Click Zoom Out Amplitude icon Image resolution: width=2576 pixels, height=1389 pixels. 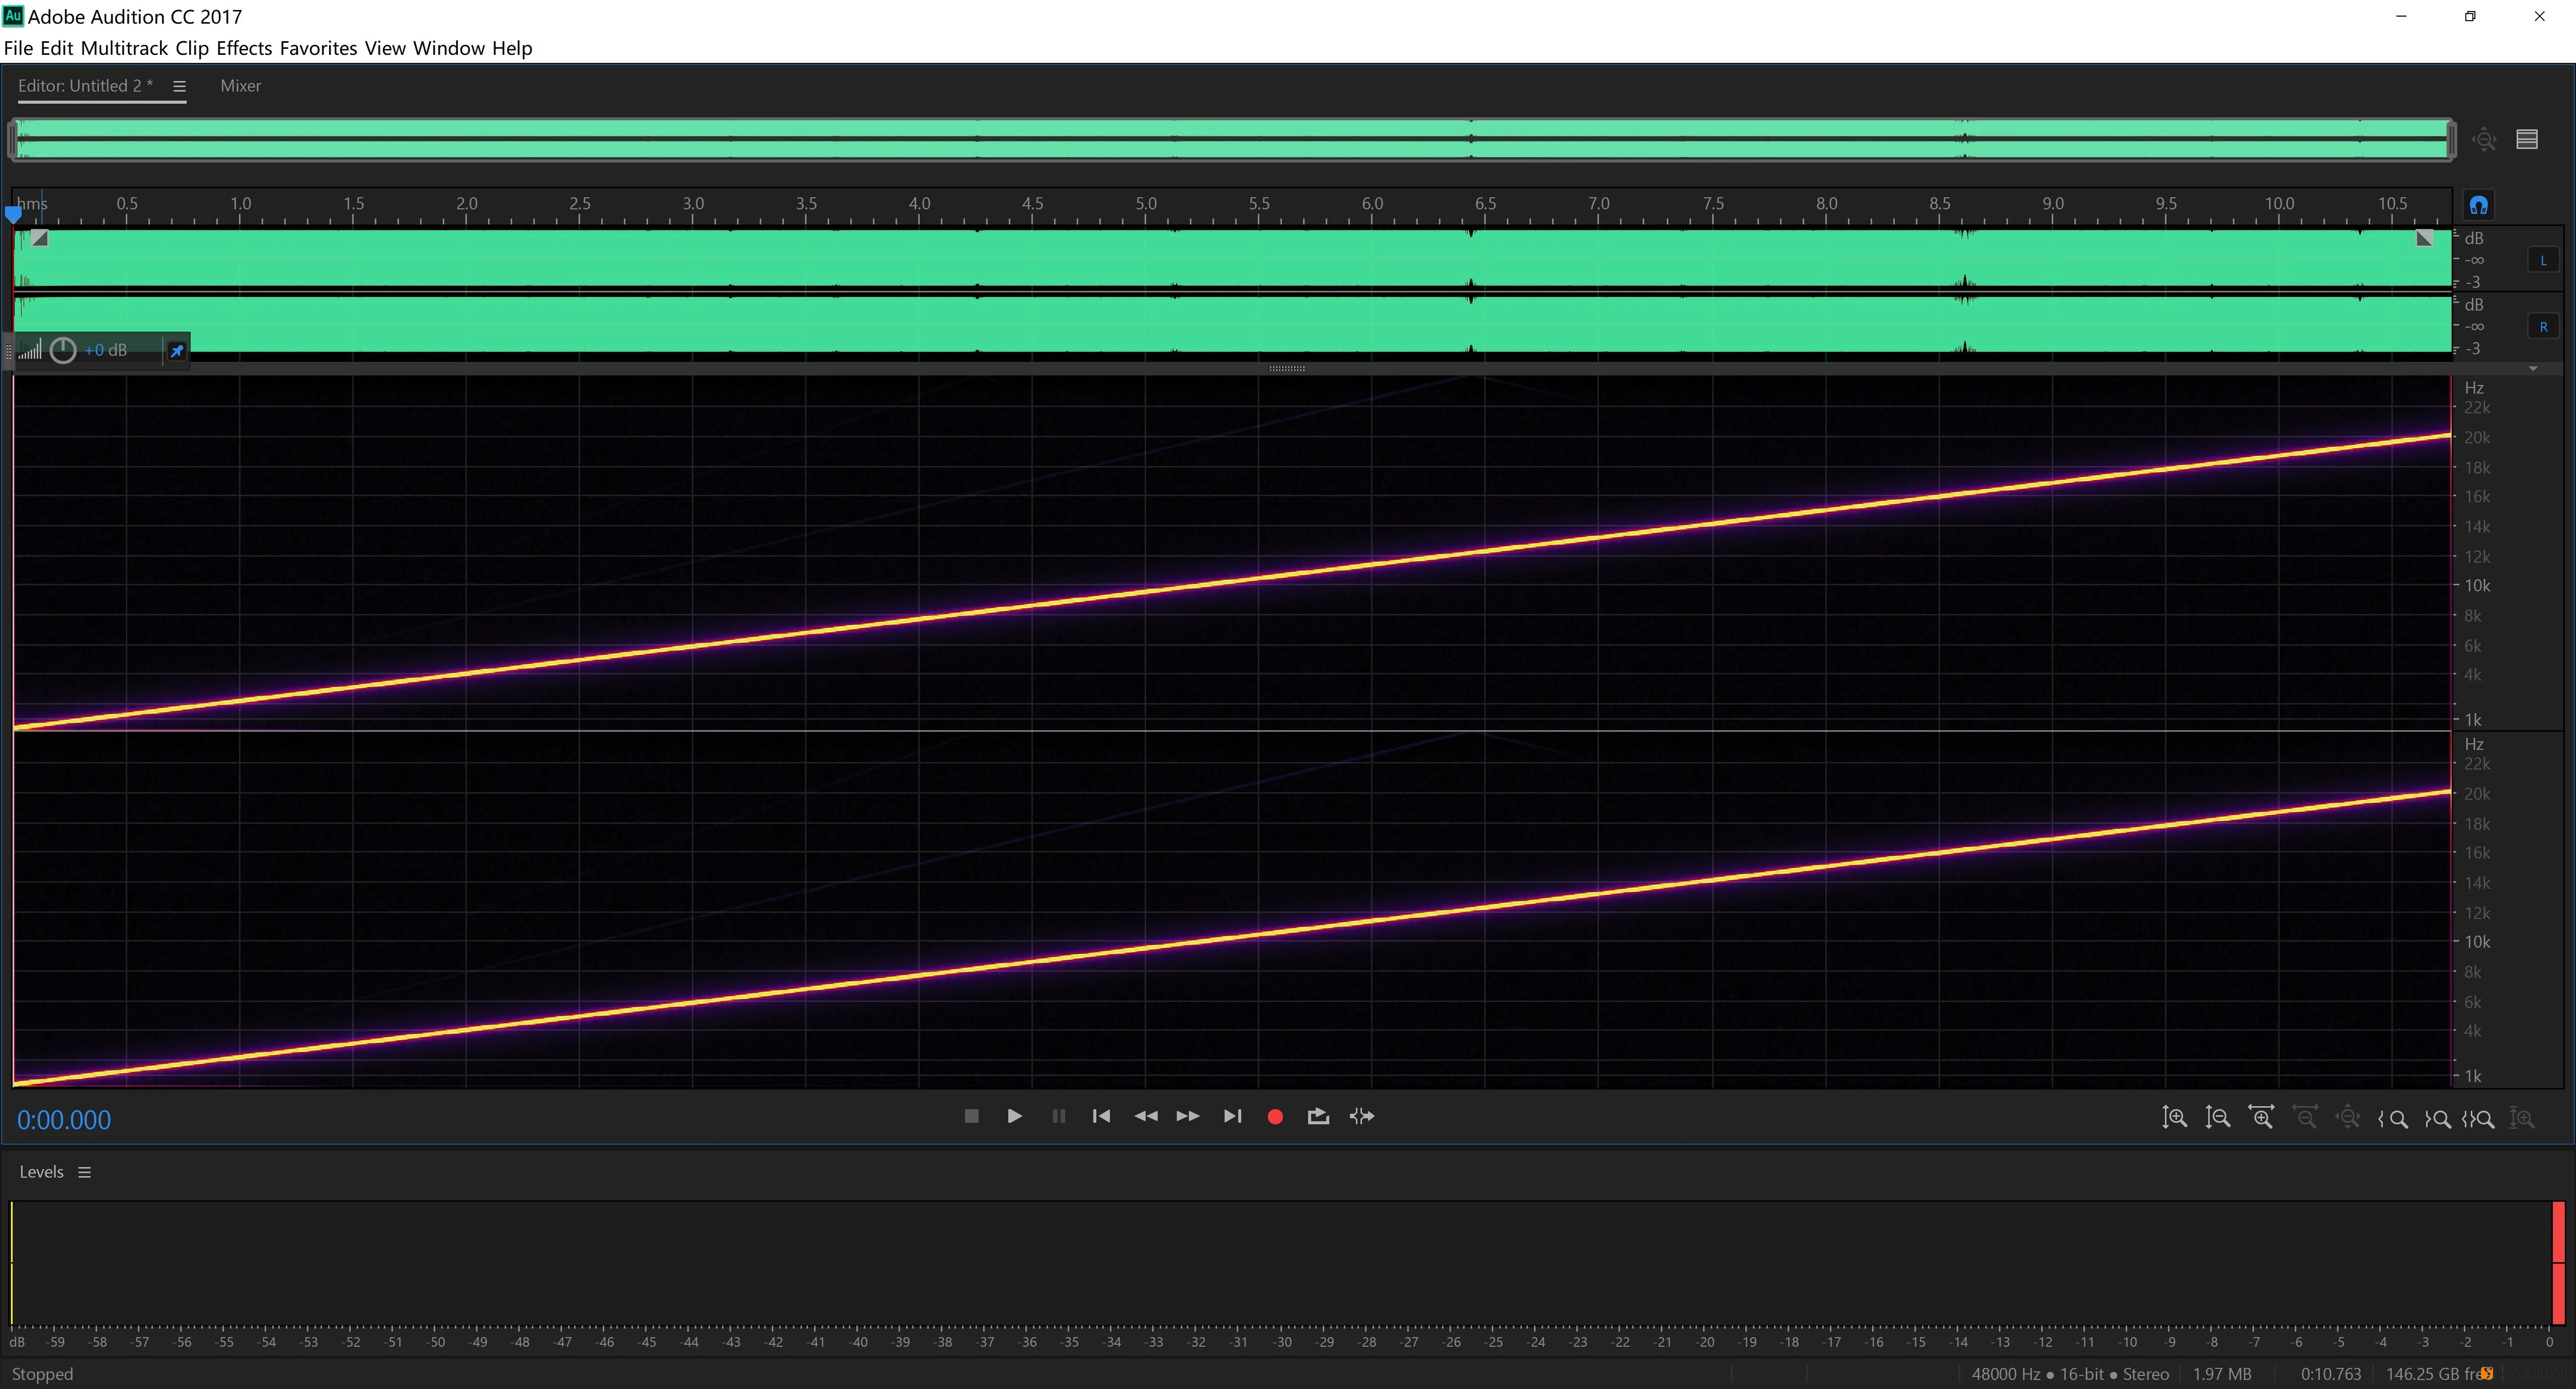coord(2218,1117)
